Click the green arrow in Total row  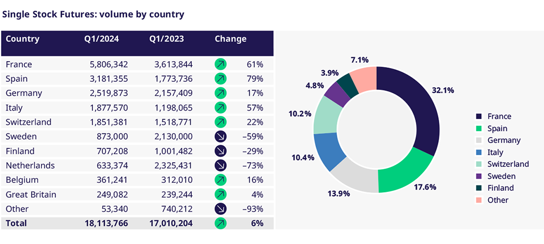pyautogui.click(x=220, y=223)
